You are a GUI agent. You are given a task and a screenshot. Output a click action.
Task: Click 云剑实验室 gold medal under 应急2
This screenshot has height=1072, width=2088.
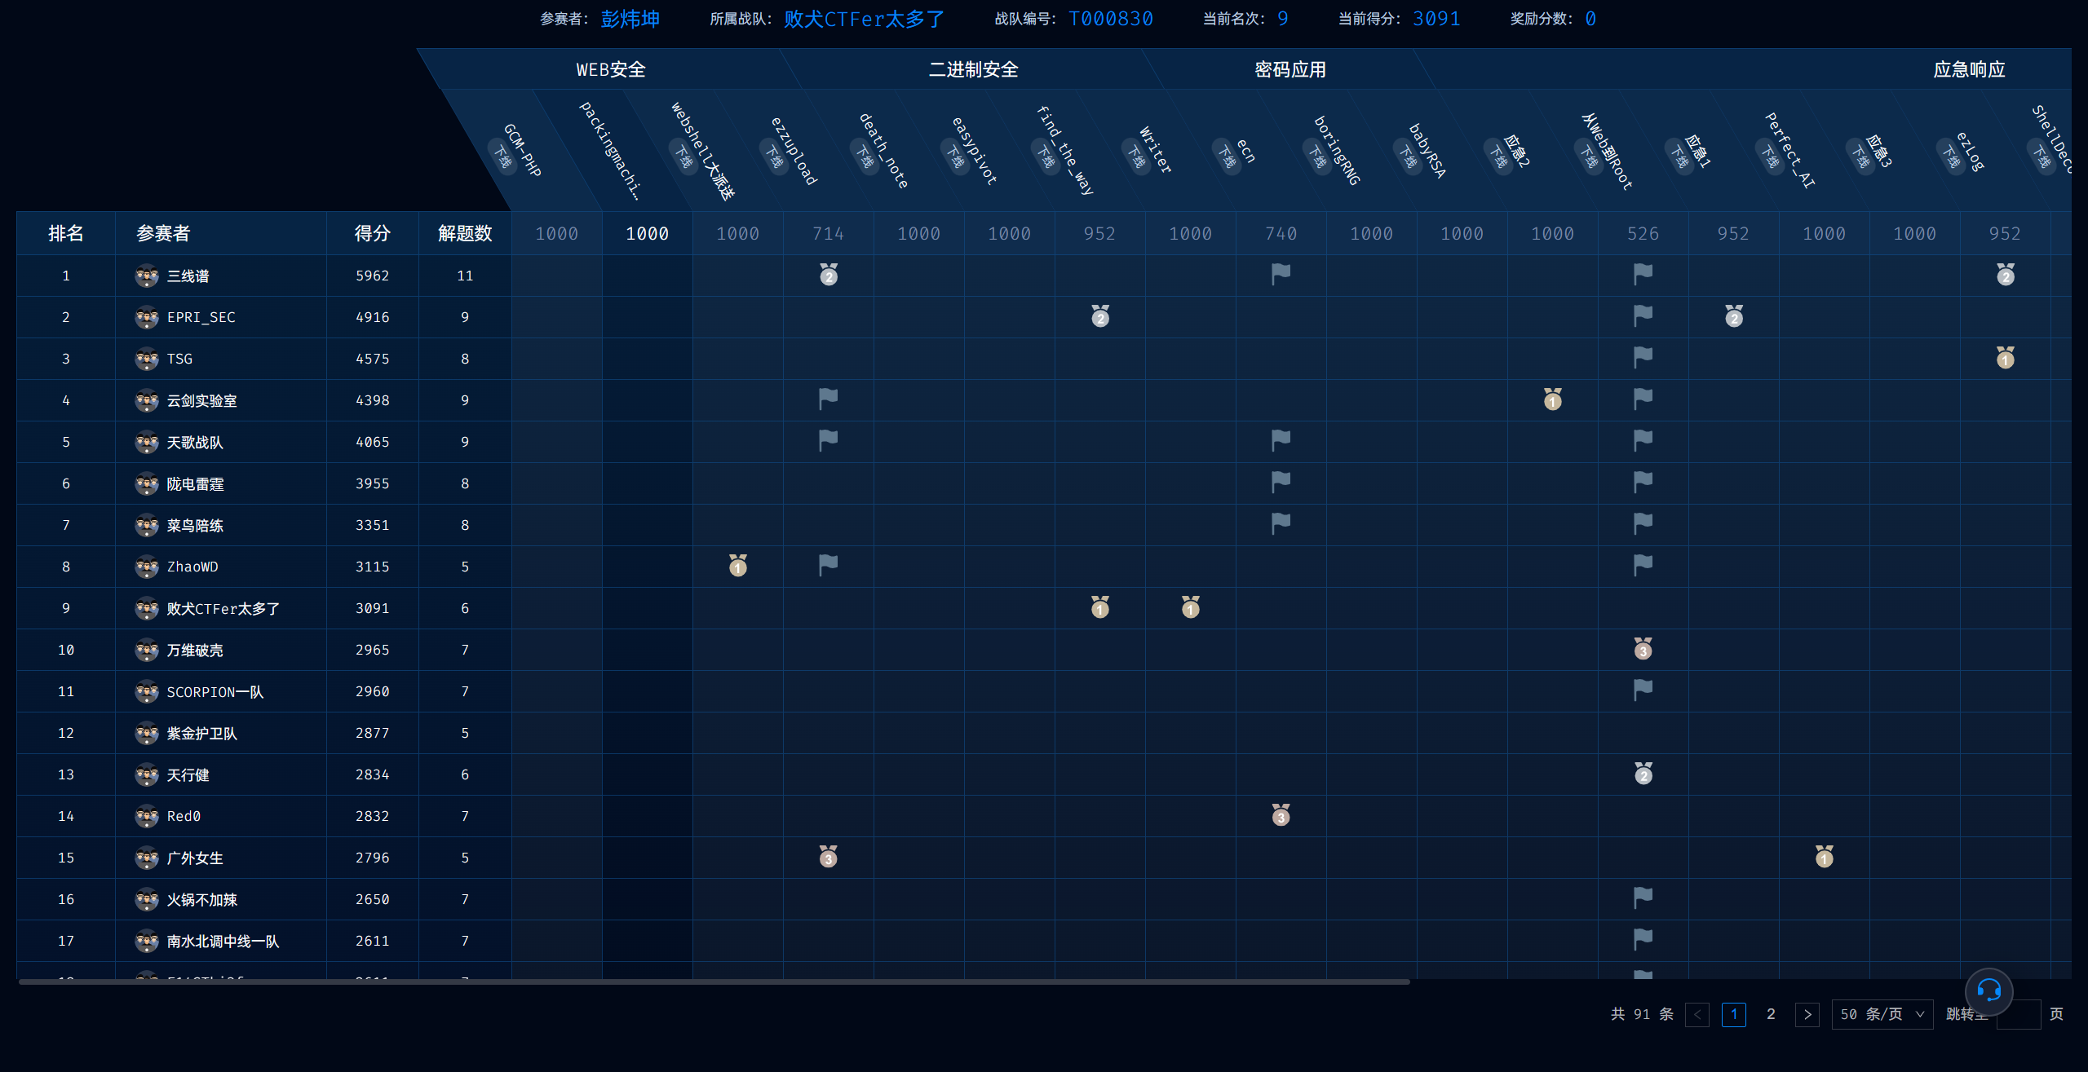pos(1552,399)
